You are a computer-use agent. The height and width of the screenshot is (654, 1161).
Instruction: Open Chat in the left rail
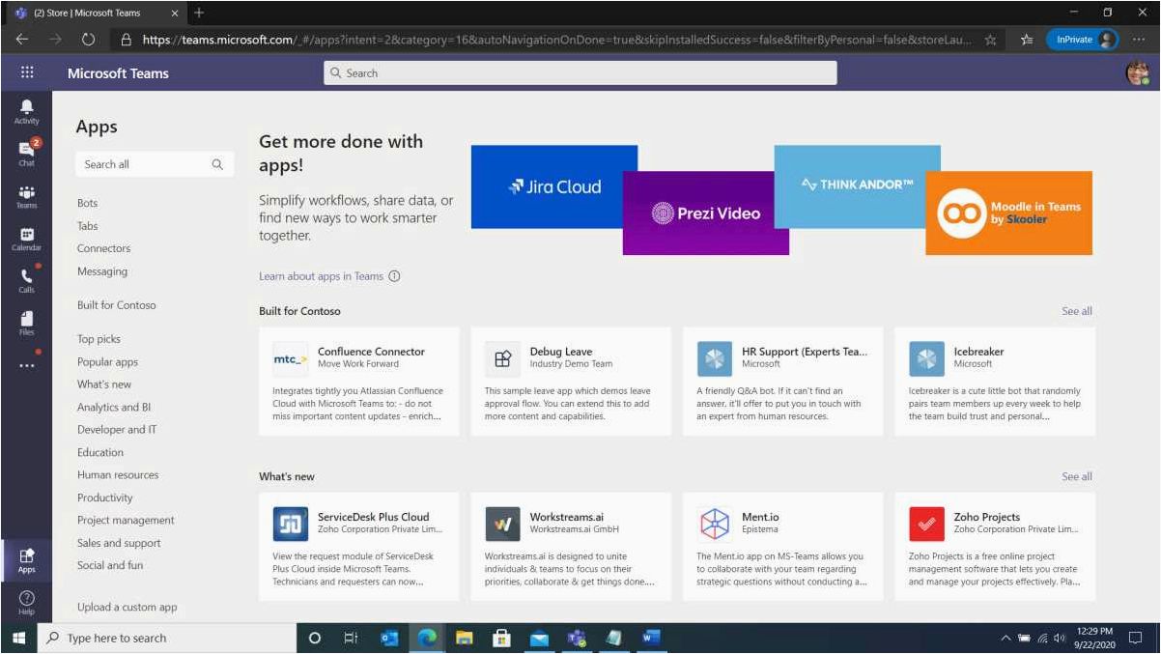(26, 153)
